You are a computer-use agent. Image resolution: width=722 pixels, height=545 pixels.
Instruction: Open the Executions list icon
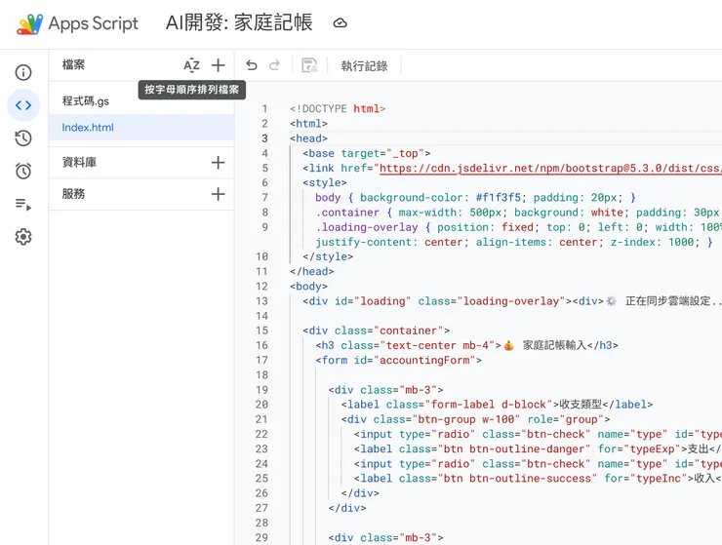point(23,204)
